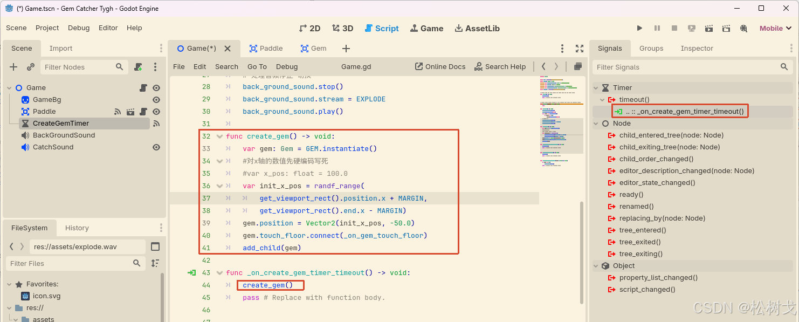Image resolution: width=799 pixels, height=322 pixels.
Task: Focus the Filter Nodes search field
Action: 84,67
